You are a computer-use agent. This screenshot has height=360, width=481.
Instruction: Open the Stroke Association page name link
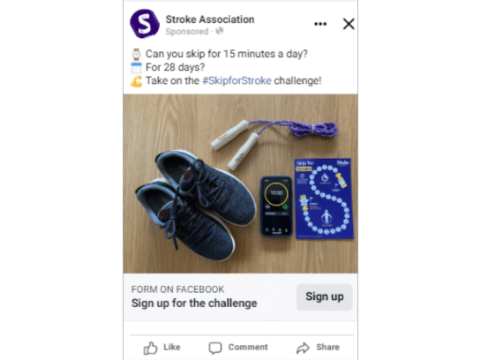coord(210,19)
